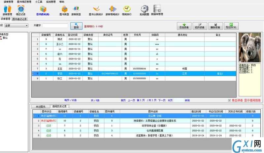Click the 转到 go-to link
Screen dimensions: 264x153
point(187,100)
